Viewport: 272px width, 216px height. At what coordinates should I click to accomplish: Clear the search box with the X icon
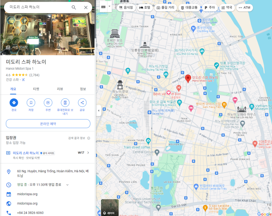click(86, 7)
